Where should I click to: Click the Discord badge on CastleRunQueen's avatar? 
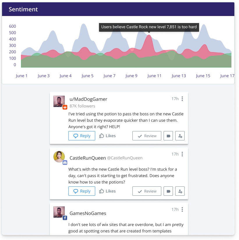(x=65, y=163)
